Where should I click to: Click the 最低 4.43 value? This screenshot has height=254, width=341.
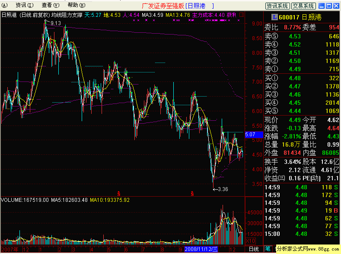pyautogui.click(x=333, y=136)
